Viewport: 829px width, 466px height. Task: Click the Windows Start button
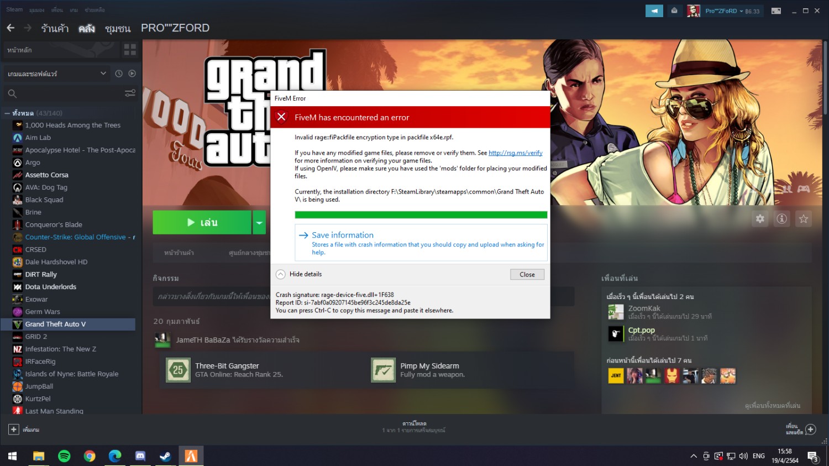12,456
